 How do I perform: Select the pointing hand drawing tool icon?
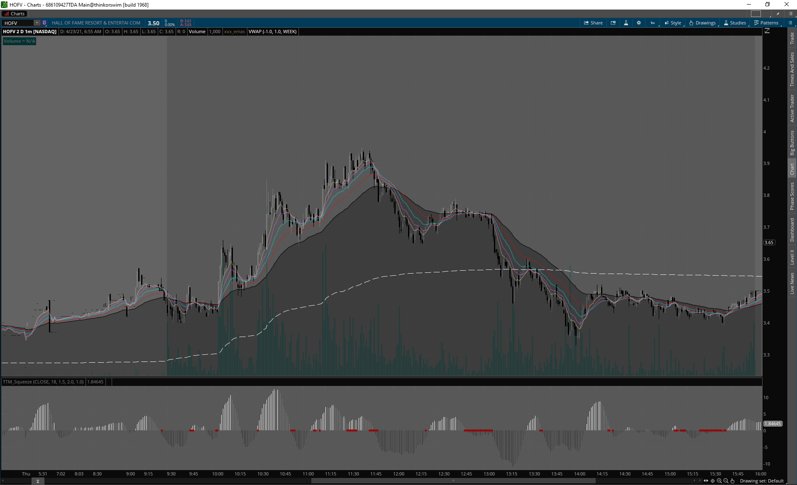pos(733,481)
